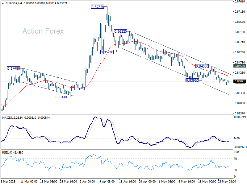Click the 0.82370 price axis value
The height and width of the screenshot is (185, 247).
click(x=240, y=113)
